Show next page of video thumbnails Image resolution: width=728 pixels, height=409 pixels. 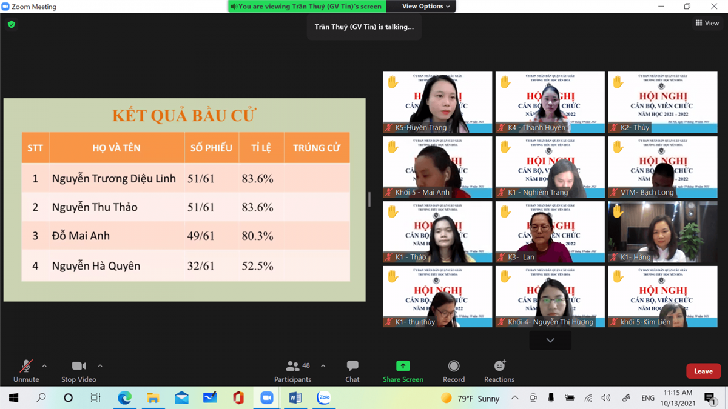(x=550, y=341)
